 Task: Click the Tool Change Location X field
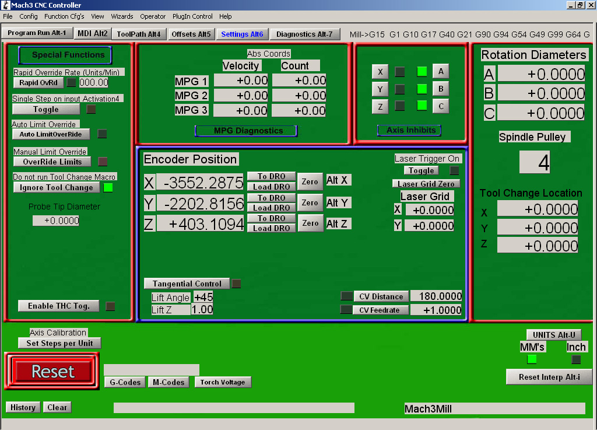tap(538, 209)
